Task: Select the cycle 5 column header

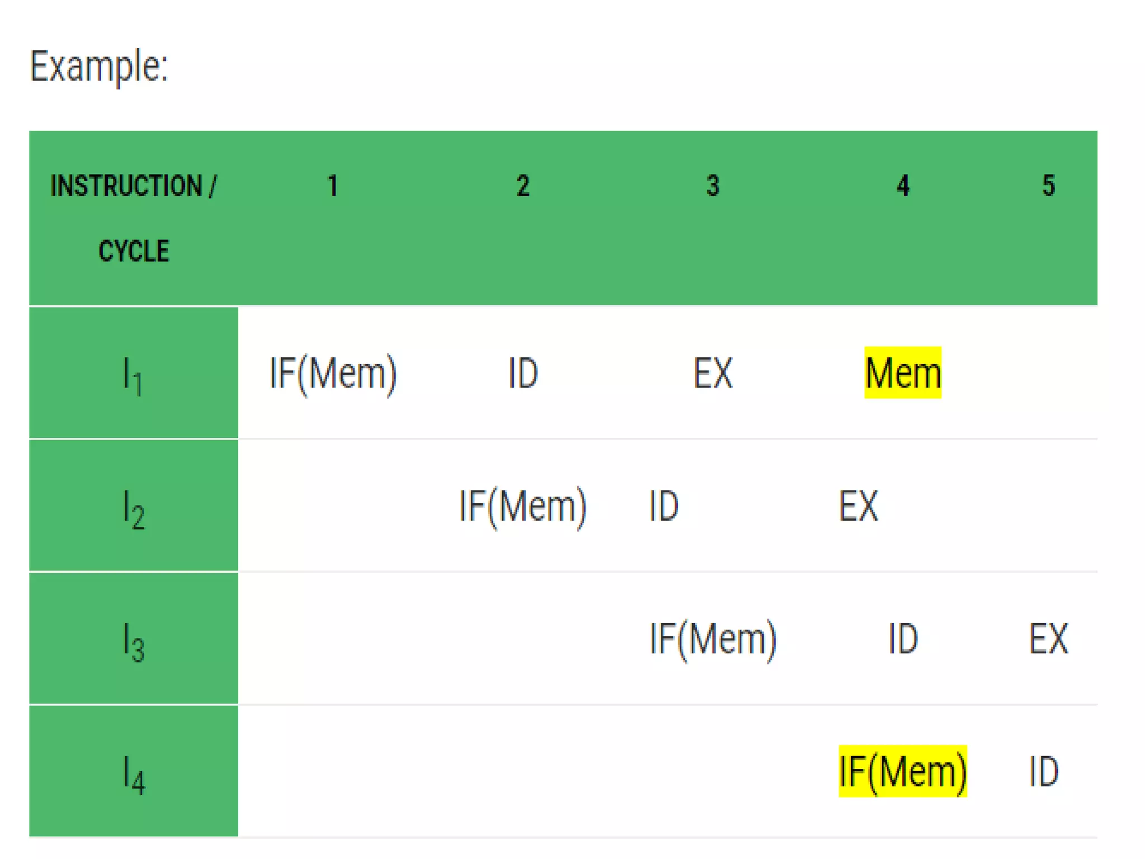Action: (x=1048, y=186)
